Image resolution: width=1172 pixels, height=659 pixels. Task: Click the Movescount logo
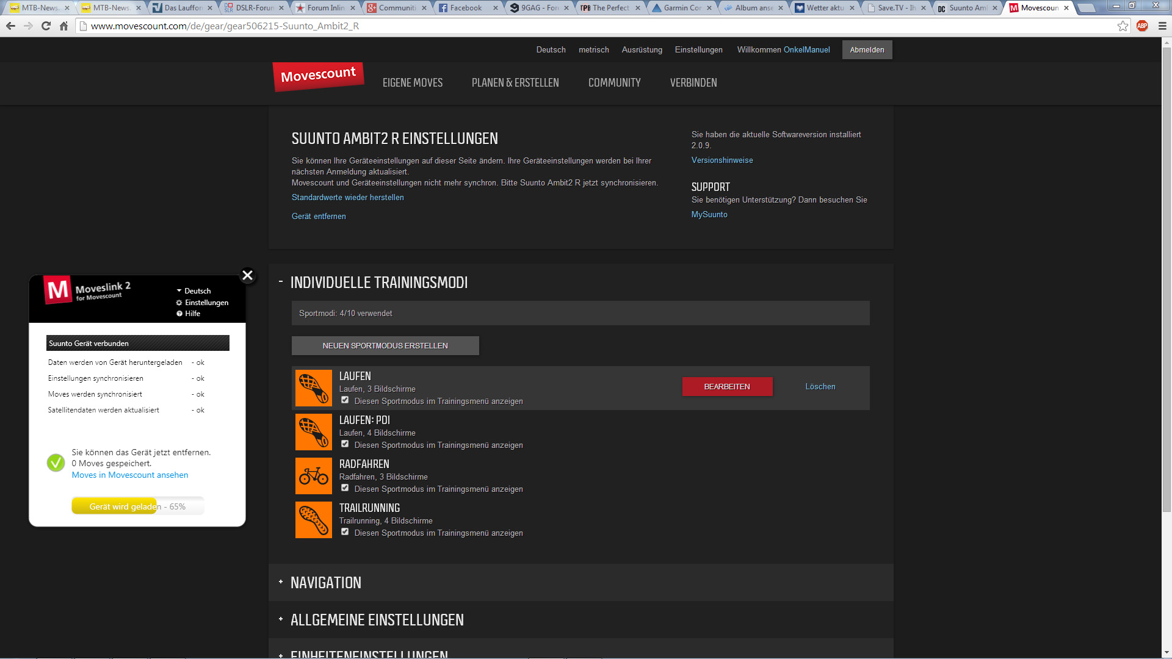(318, 77)
